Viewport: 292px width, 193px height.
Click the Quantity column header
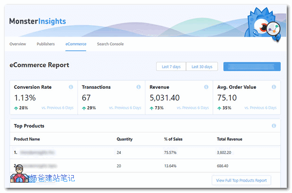pyautogui.click(x=125, y=139)
